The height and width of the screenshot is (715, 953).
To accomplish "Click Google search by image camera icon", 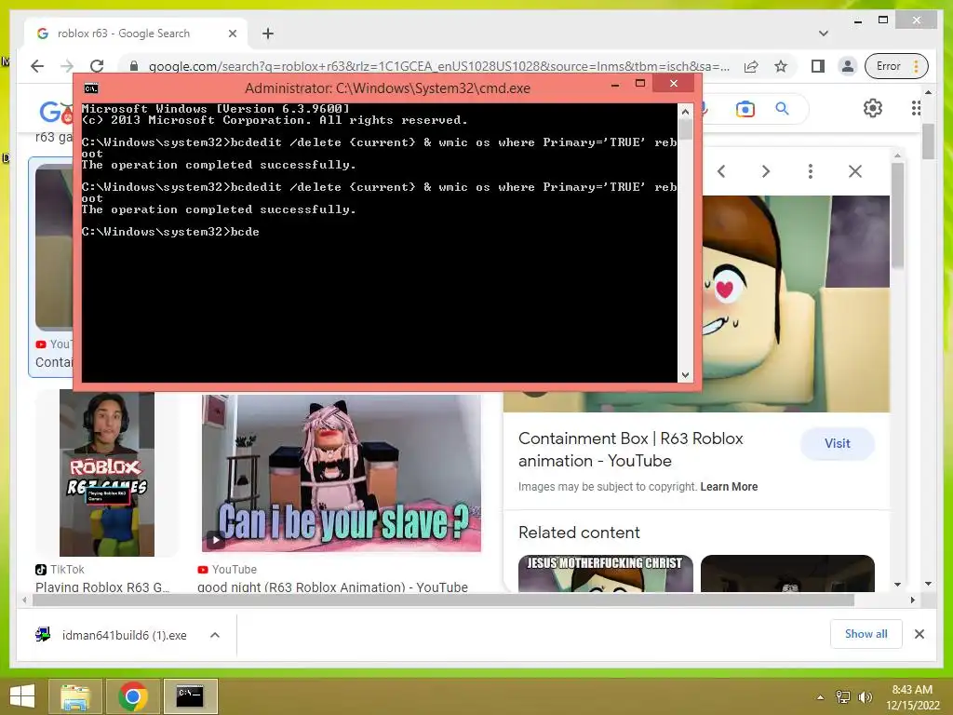I will 745,109.
